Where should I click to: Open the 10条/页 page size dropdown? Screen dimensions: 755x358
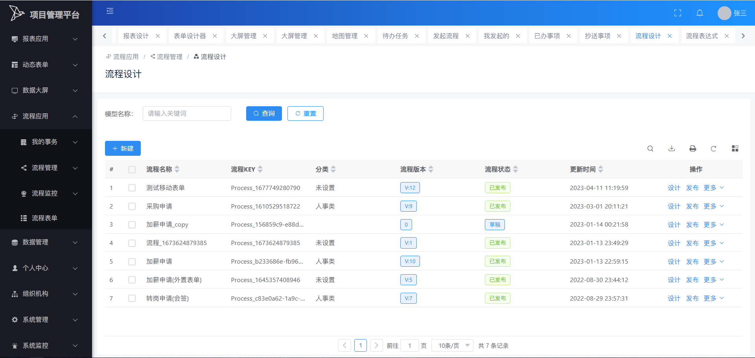pyautogui.click(x=453, y=345)
